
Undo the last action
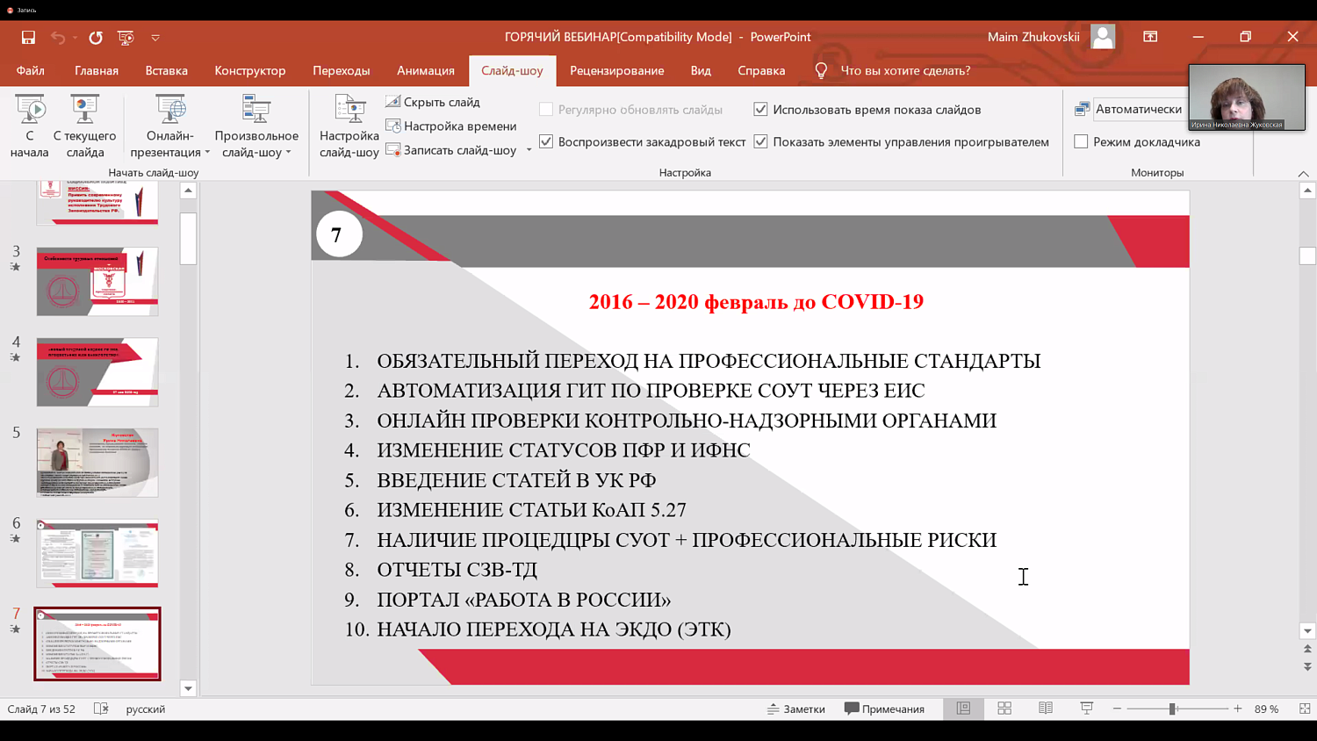point(58,38)
